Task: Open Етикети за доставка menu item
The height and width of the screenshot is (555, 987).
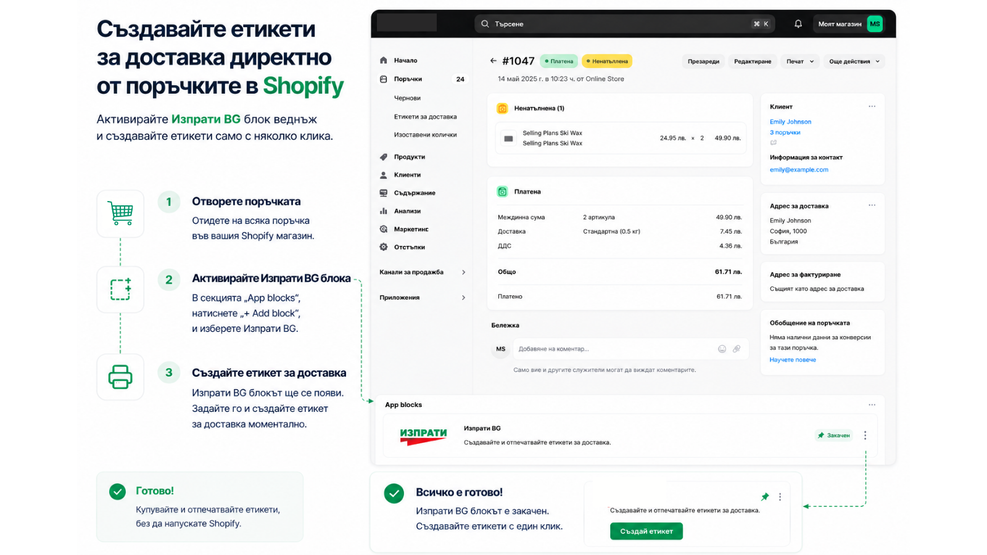Action: point(426,117)
